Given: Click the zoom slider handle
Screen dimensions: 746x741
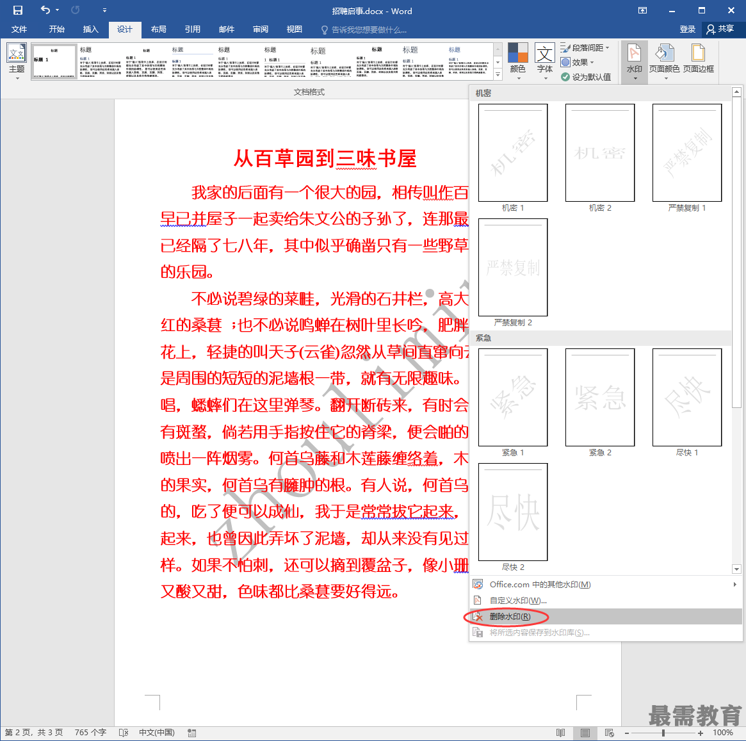Looking at the screenshot, I should click(663, 733).
